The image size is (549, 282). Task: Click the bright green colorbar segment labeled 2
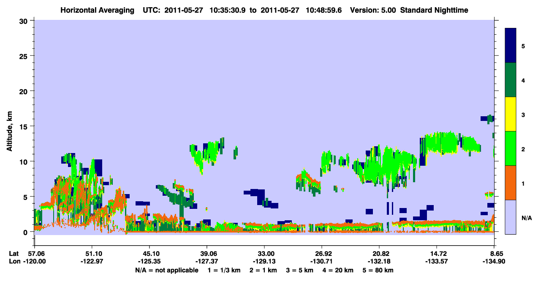tap(511, 148)
